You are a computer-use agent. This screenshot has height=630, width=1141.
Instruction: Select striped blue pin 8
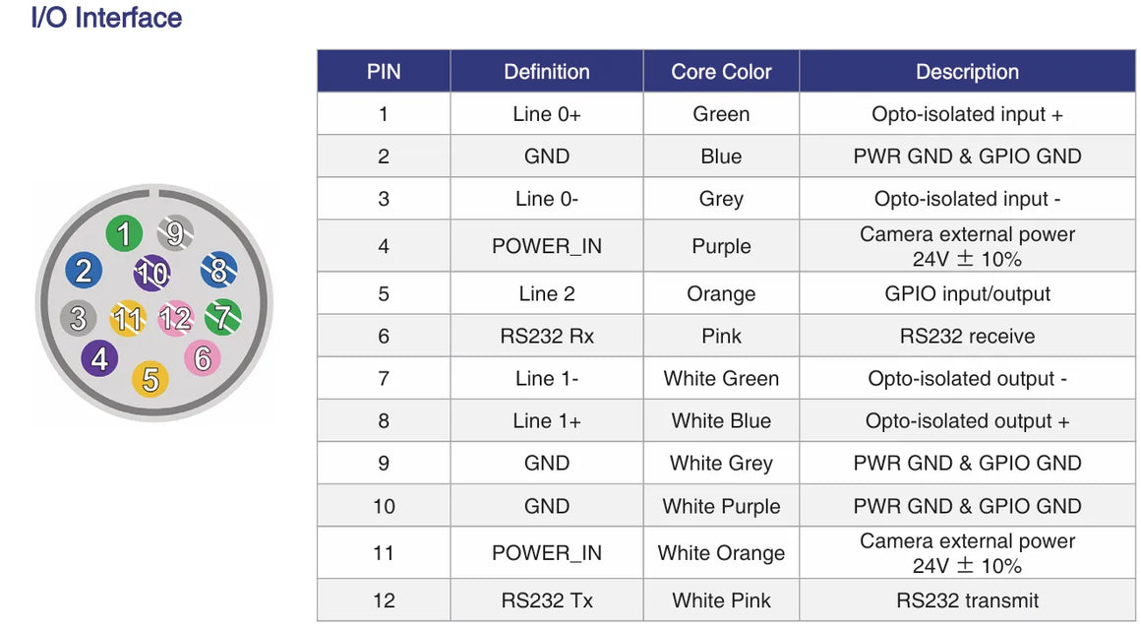pos(218,270)
